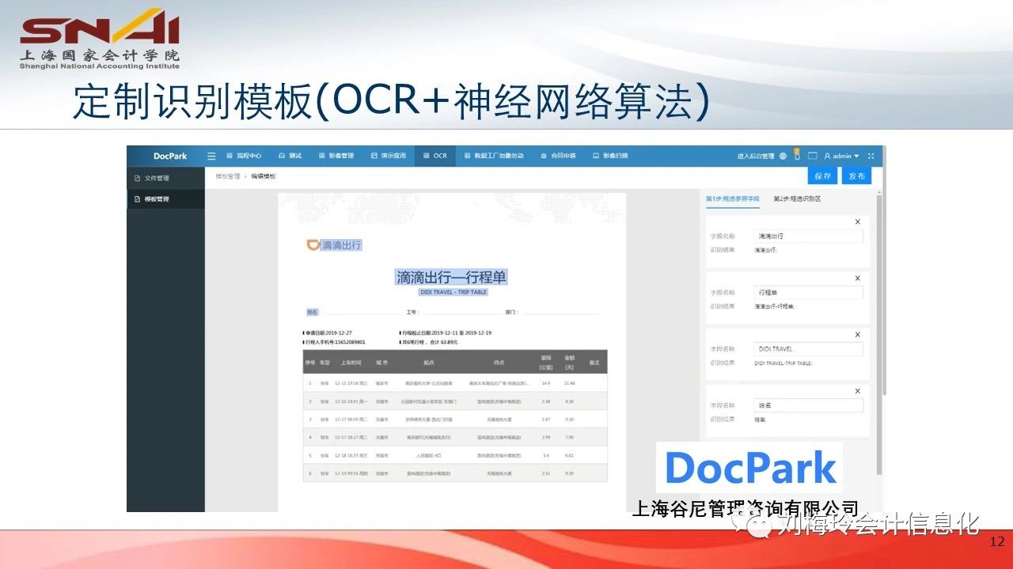Click the 终点 table column header
The height and width of the screenshot is (569, 1013).
[x=499, y=362]
